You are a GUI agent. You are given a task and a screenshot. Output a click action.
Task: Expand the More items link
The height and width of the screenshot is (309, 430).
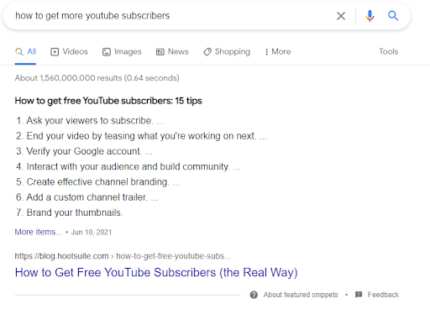click(x=39, y=232)
